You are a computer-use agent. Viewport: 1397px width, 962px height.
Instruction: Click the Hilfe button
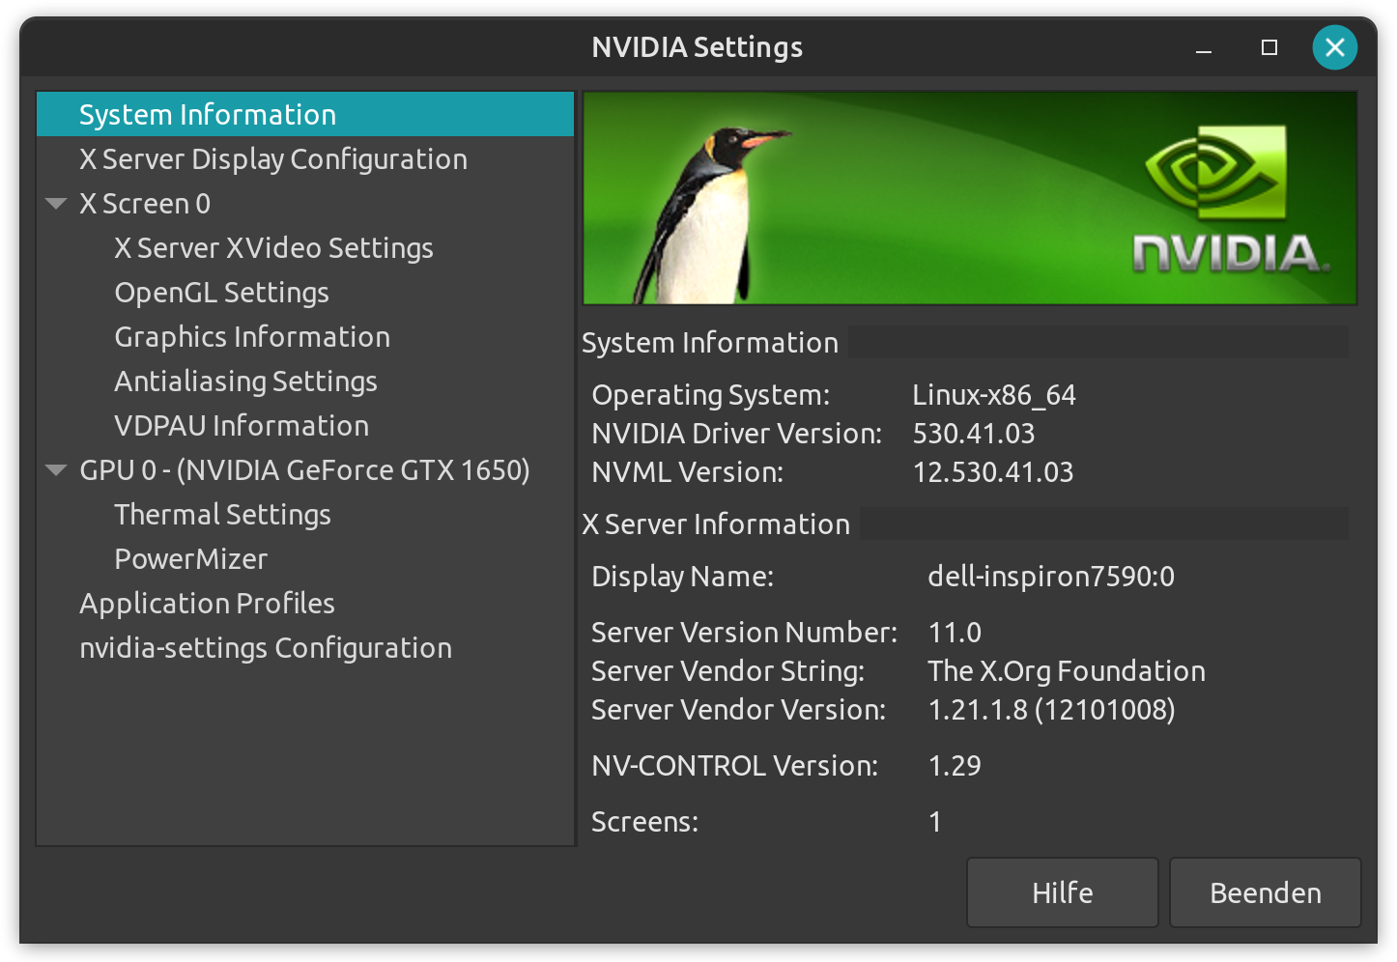(x=1062, y=892)
